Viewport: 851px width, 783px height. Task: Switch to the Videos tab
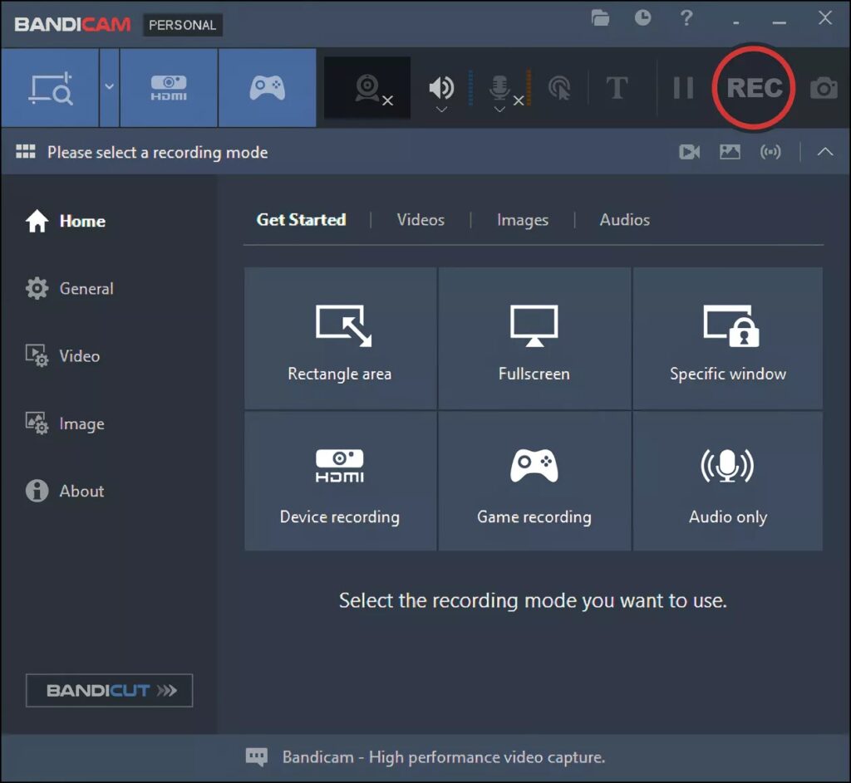coord(421,219)
